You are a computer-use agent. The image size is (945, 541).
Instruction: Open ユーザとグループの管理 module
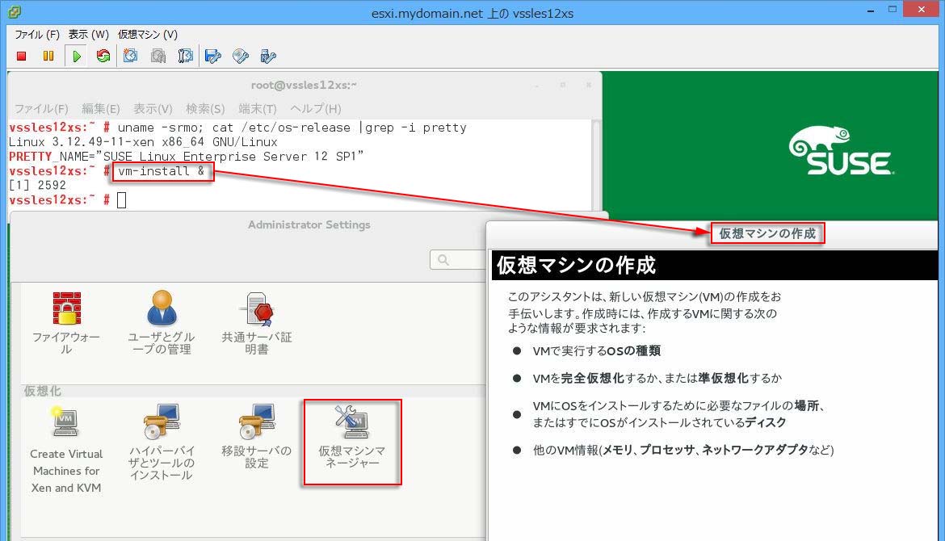pyautogui.click(x=162, y=324)
